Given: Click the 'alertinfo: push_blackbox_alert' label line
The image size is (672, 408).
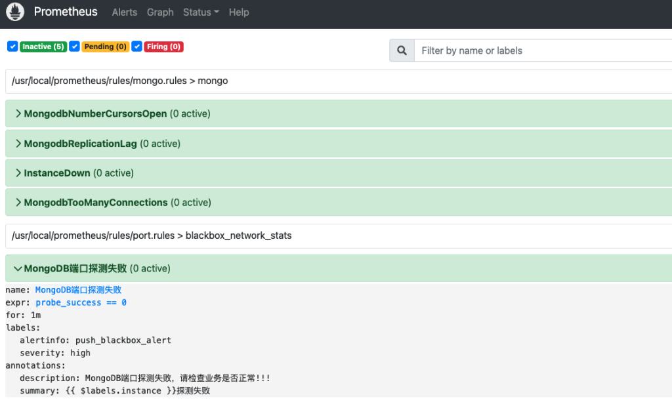Looking at the screenshot, I should pos(96,340).
